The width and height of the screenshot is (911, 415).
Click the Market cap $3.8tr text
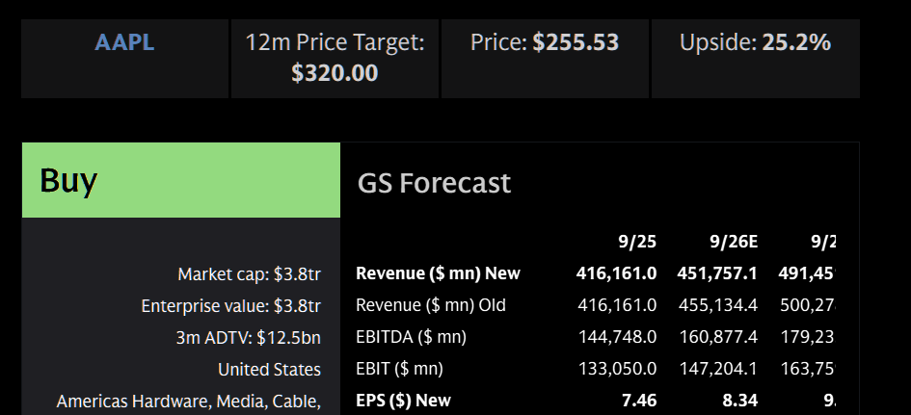[x=249, y=274]
